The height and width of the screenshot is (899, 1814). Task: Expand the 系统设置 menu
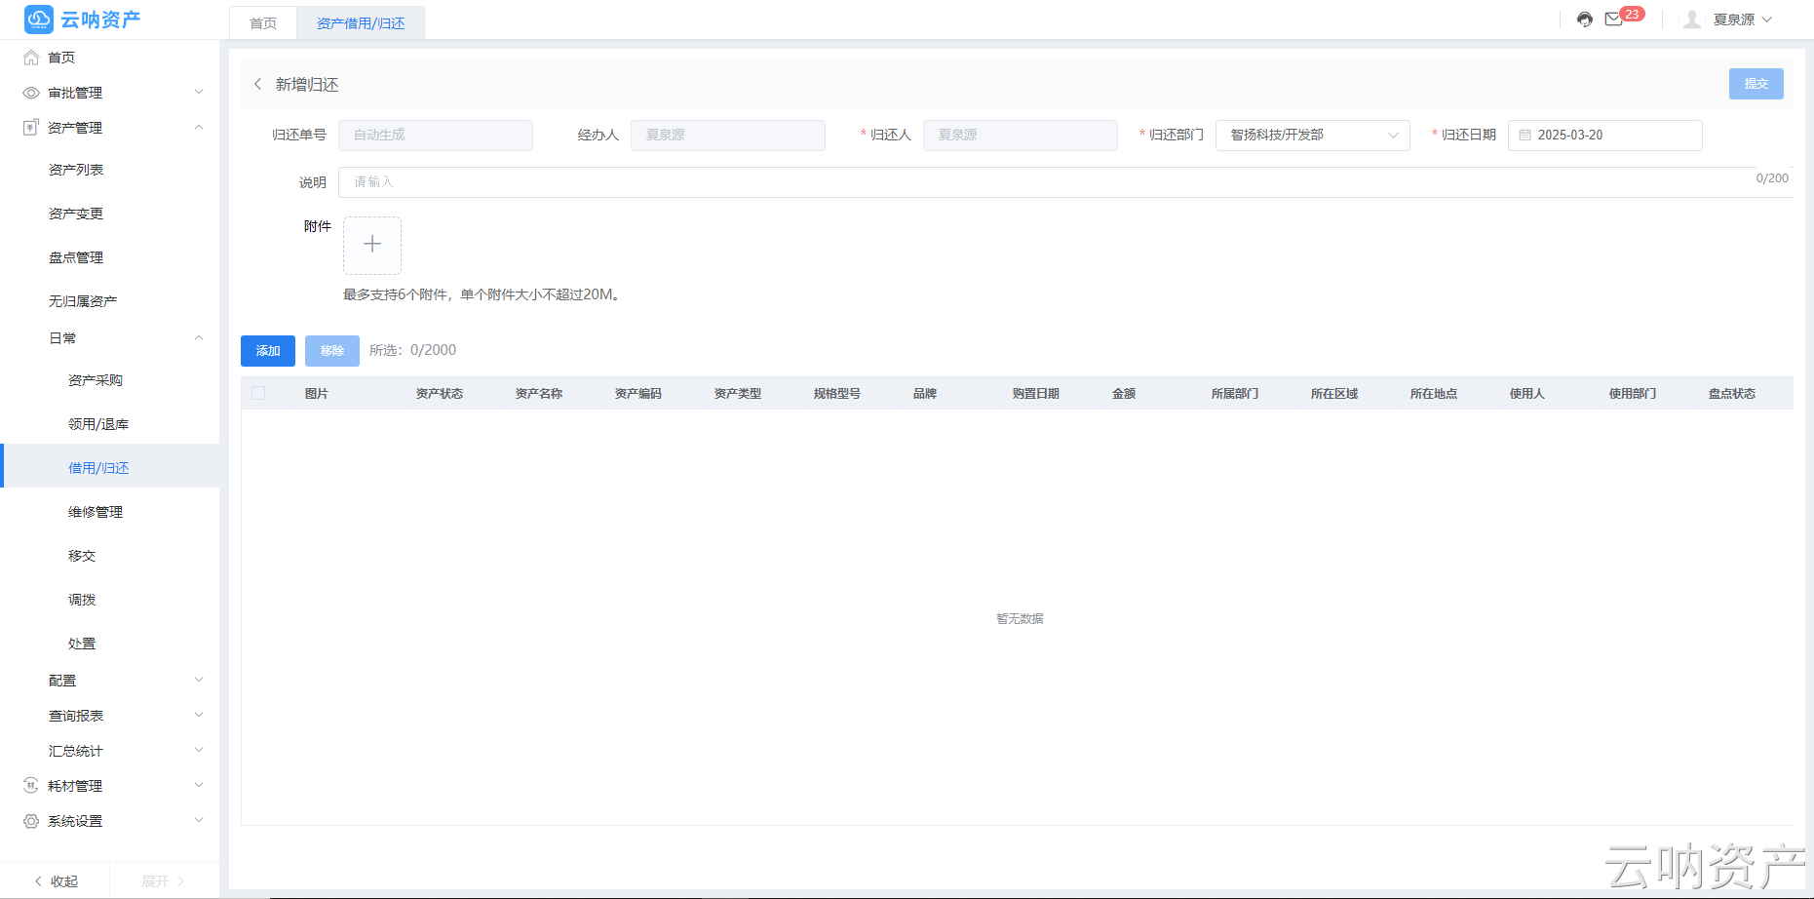point(199,821)
